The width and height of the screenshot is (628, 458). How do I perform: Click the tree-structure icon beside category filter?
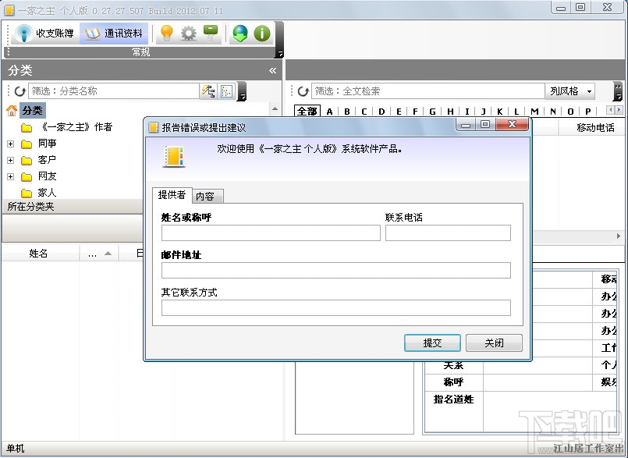point(208,90)
